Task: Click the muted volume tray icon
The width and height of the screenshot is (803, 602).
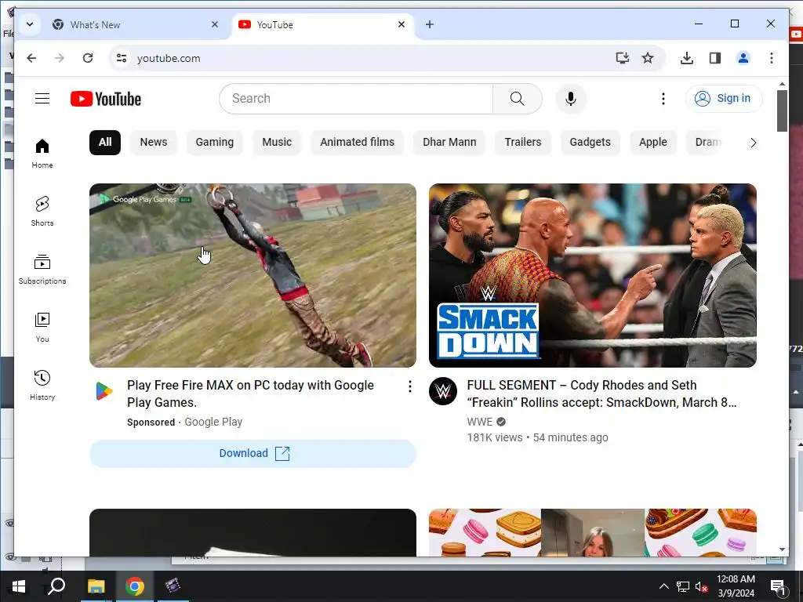Action: tap(702, 586)
